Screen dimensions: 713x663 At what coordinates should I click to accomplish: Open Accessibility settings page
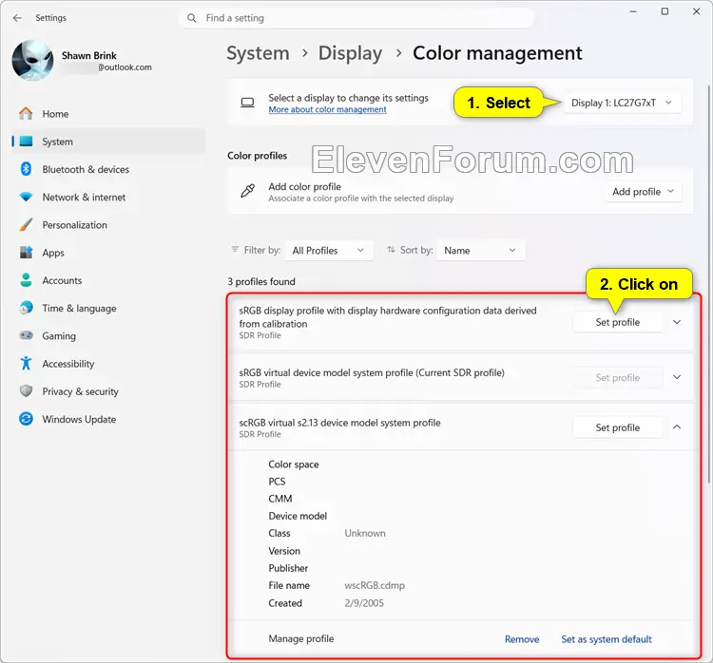108,364
